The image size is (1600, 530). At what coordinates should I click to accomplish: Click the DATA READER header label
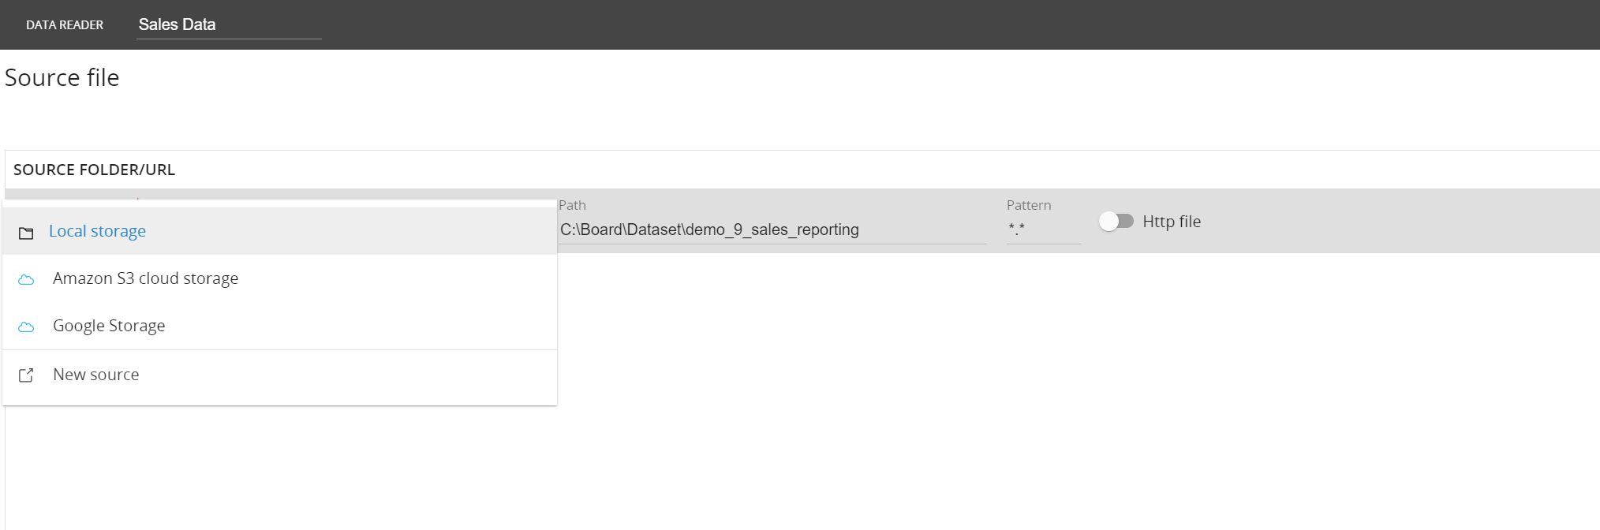(x=65, y=25)
